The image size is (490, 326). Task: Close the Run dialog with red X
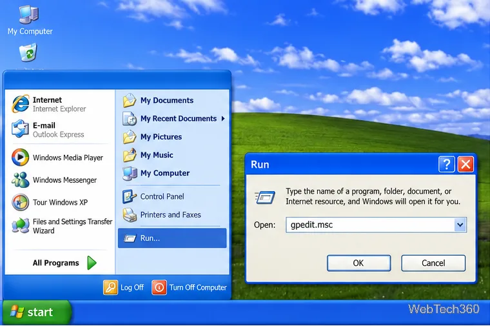[x=465, y=164]
